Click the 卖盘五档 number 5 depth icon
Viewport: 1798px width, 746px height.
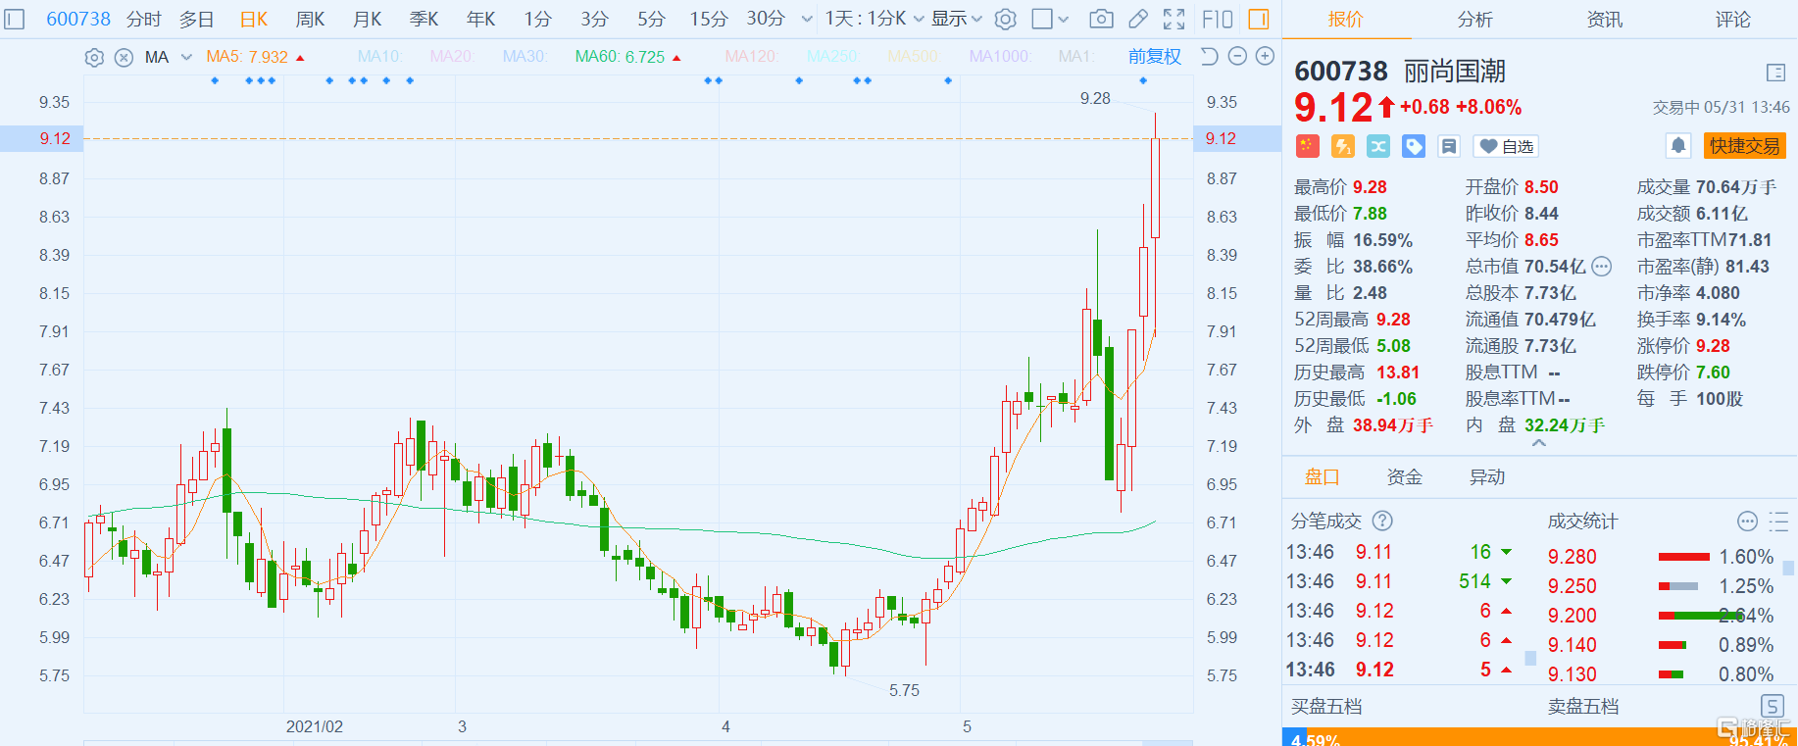point(1773,706)
